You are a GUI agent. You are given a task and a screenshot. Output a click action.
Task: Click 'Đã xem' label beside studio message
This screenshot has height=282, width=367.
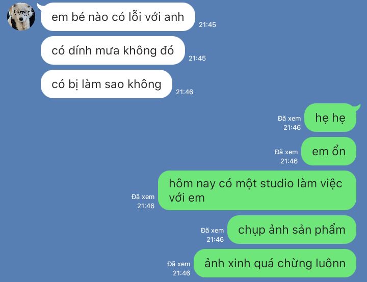(x=143, y=197)
